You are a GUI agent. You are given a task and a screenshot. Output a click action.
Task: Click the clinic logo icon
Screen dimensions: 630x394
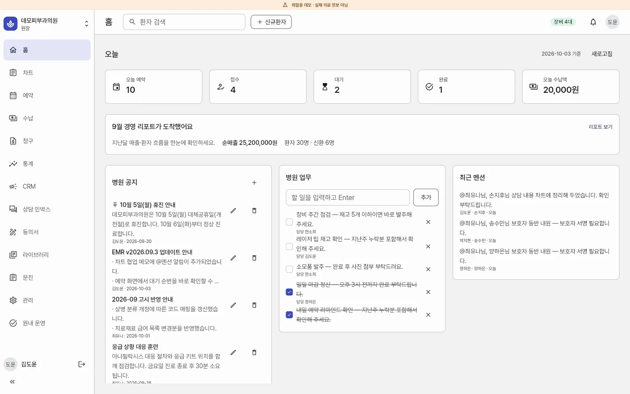point(10,24)
